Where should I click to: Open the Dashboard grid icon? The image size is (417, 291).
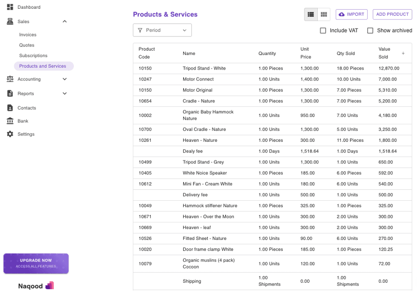(10, 7)
